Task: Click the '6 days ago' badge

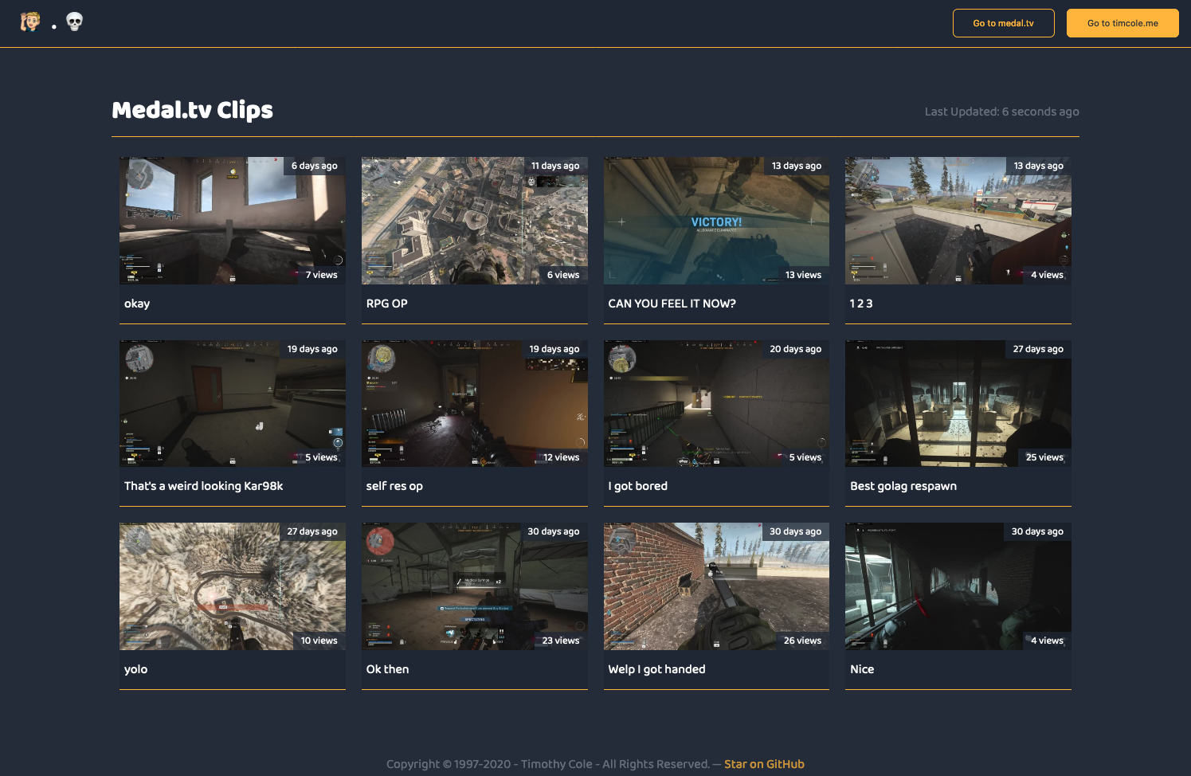Action: [315, 166]
